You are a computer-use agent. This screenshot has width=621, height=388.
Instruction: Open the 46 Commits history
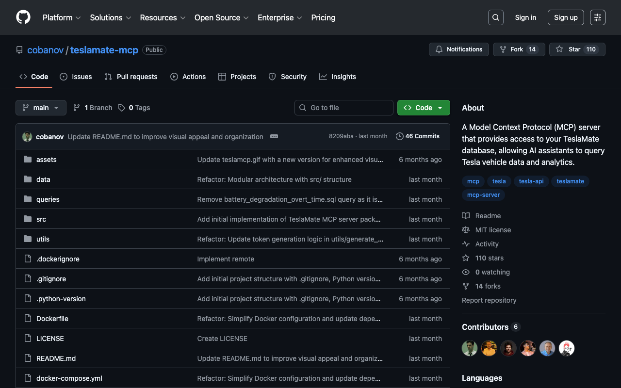418,136
